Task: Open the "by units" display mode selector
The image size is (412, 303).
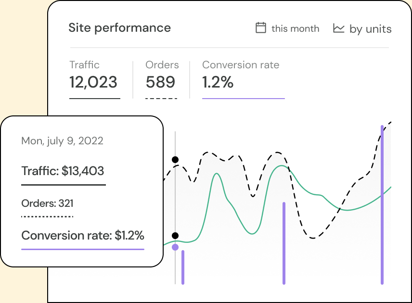Action: pos(362,29)
